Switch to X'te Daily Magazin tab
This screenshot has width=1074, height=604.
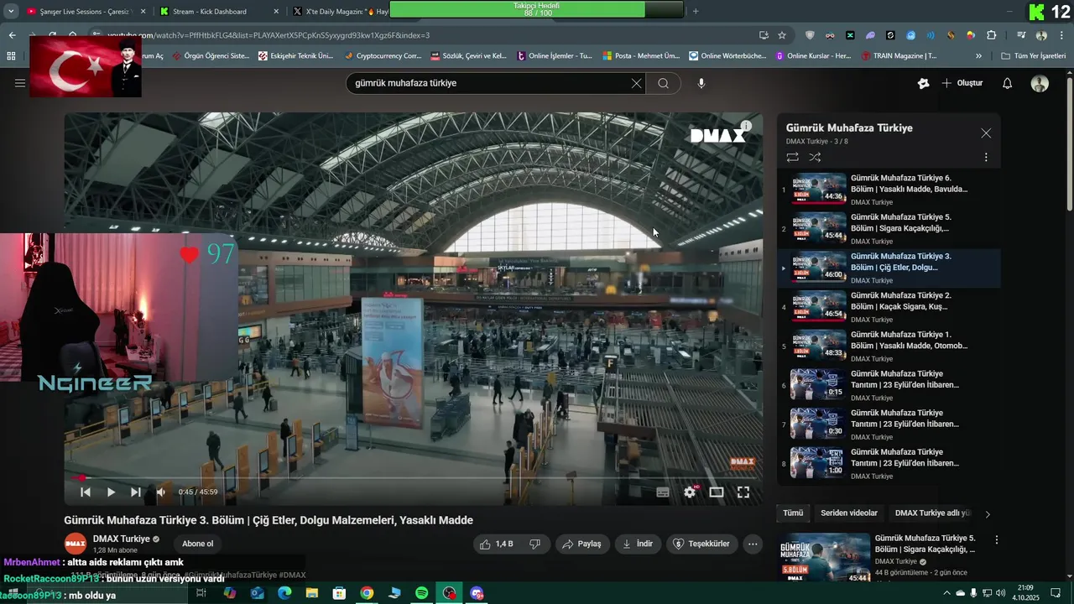[340, 12]
